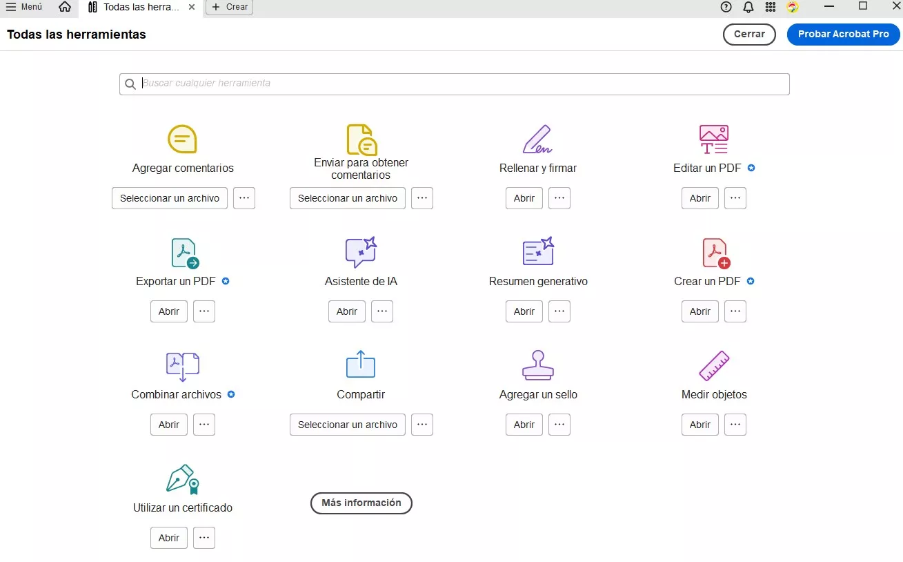Image resolution: width=903 pixels, height=562 pixels.
Task: Click Abrir under Crear un PDF
Action: click(700, 311)
